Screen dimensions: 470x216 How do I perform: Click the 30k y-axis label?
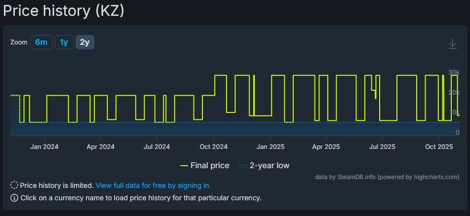[x=454, y=72]
